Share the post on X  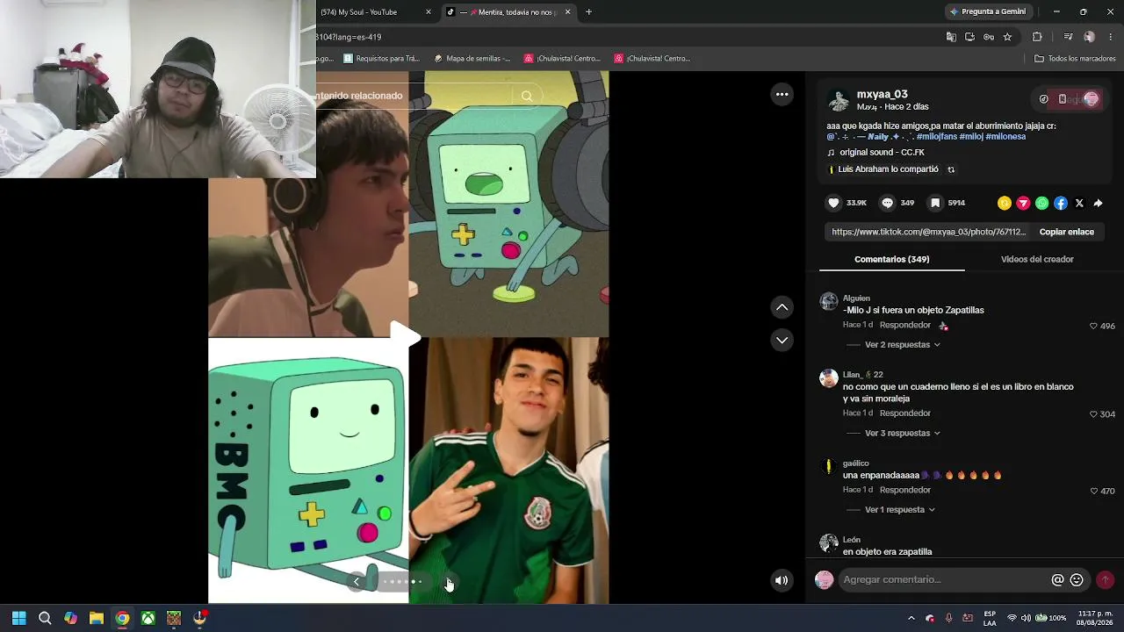1079,203
